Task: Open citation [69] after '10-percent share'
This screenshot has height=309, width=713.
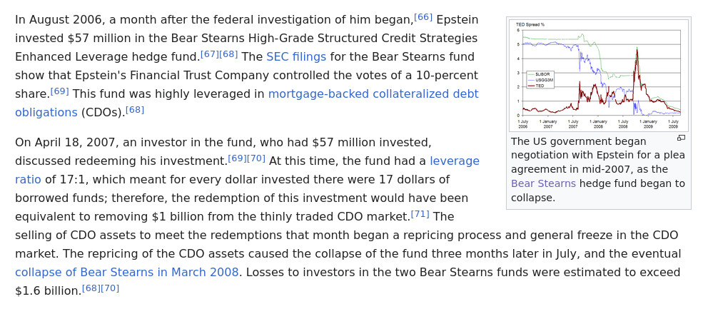Action: coord(60,91)
